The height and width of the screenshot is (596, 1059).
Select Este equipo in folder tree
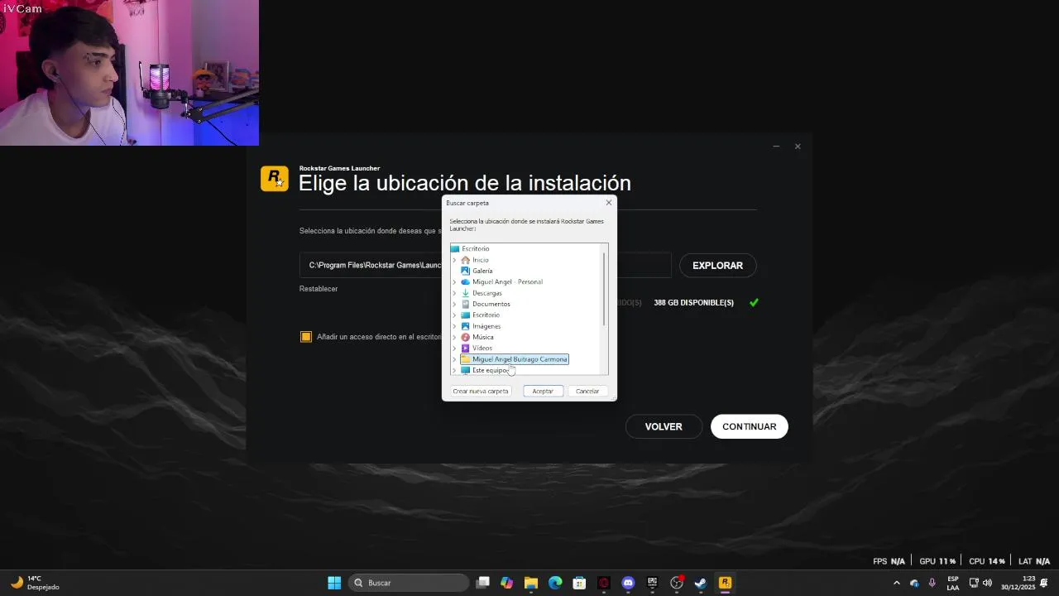[490, 370]
